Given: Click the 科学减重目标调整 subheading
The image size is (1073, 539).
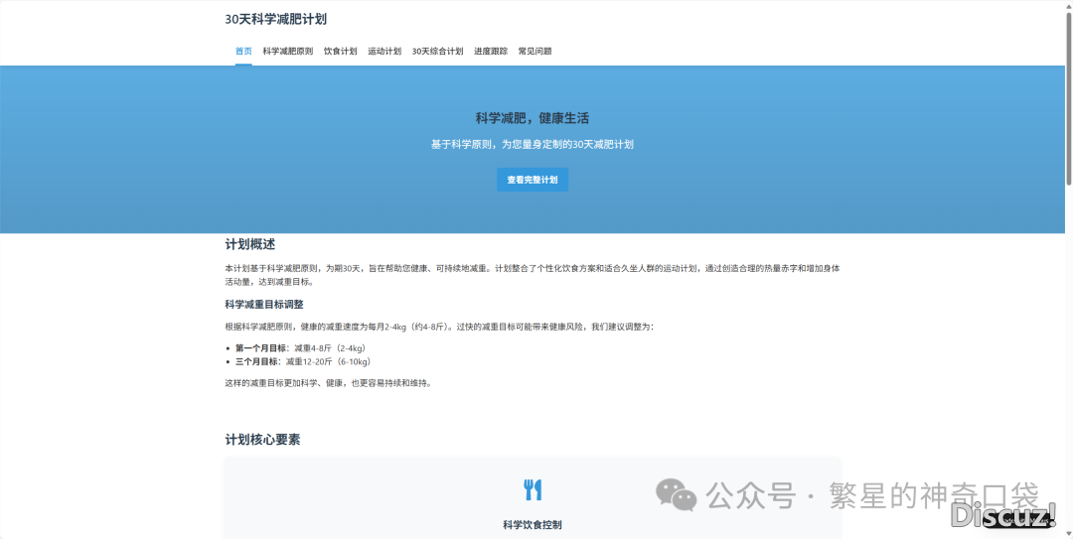Looking at the screenshot, I should point(264,305).
